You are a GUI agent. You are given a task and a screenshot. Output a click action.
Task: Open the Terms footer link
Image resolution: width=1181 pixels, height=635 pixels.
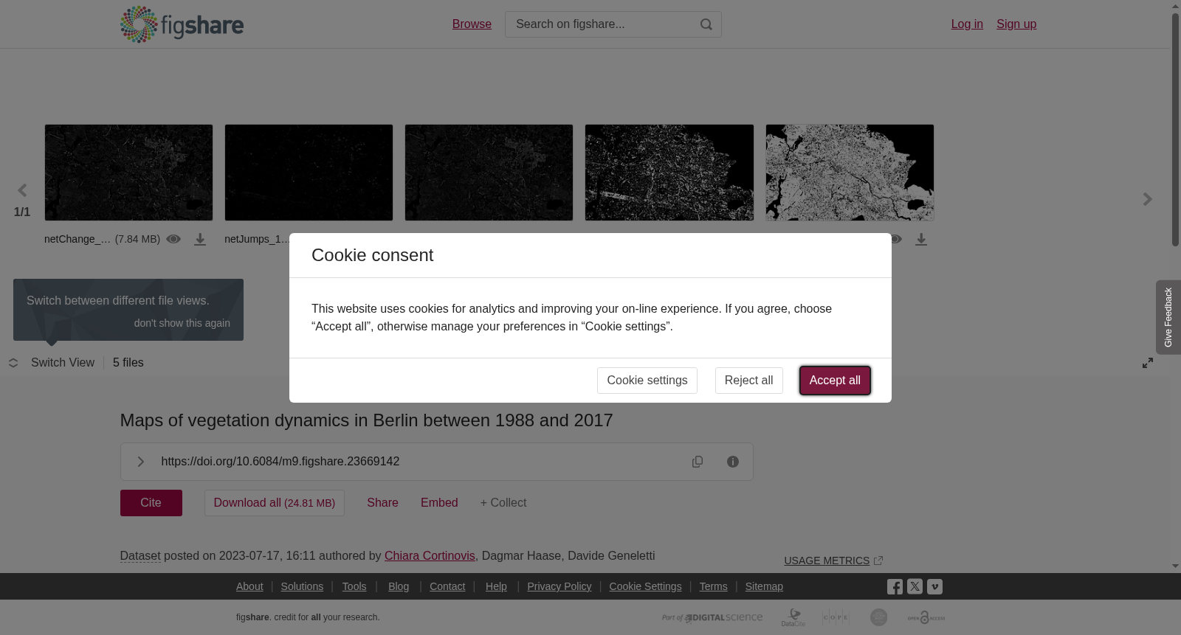click(x=714, y=586)
